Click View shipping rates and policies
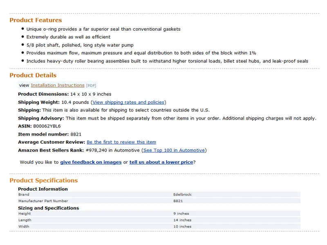Screen dimensions: 327x245 click(x=128, y=102)
